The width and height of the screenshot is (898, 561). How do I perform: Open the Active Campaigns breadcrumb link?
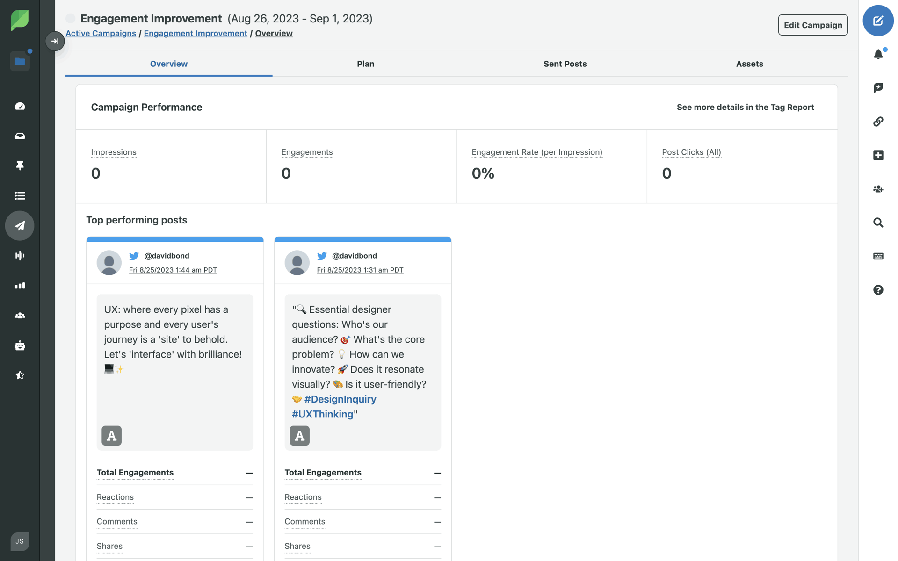tap(101, 33)
